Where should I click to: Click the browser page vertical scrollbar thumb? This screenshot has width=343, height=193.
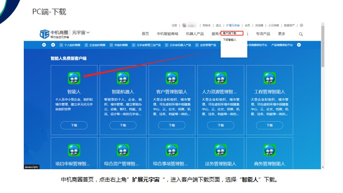tap(323, 46)
